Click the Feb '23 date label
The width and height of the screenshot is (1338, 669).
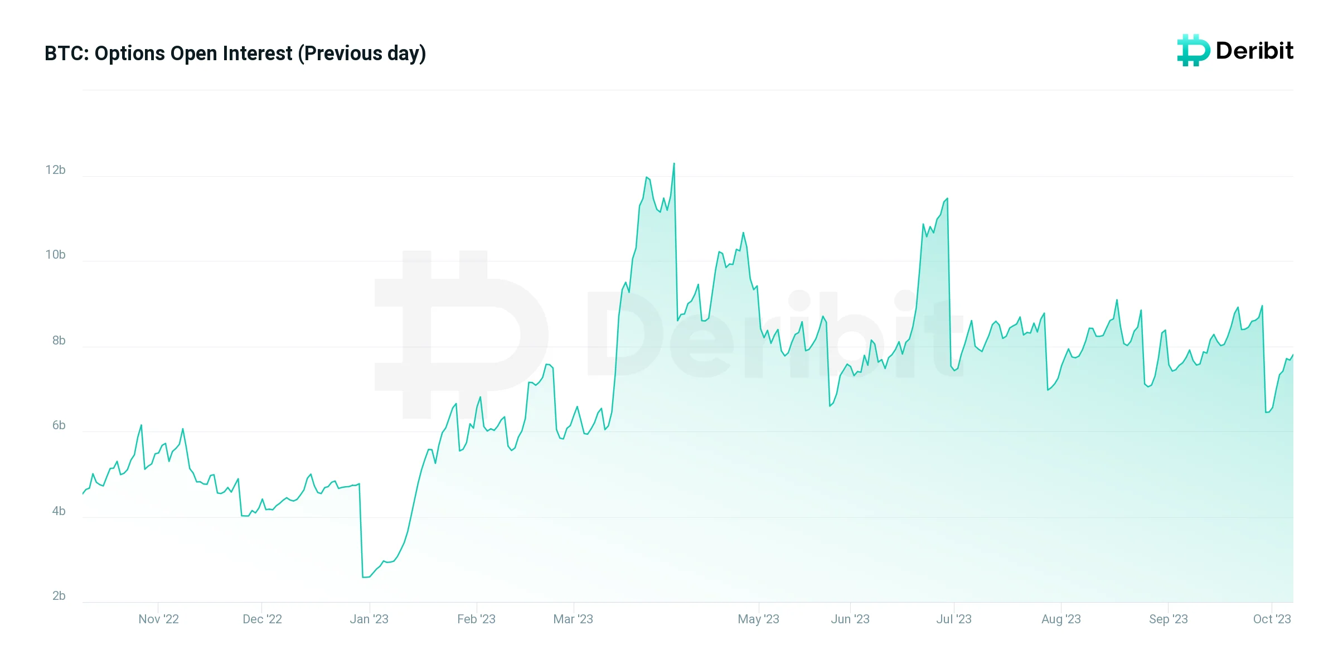[476, 619]
